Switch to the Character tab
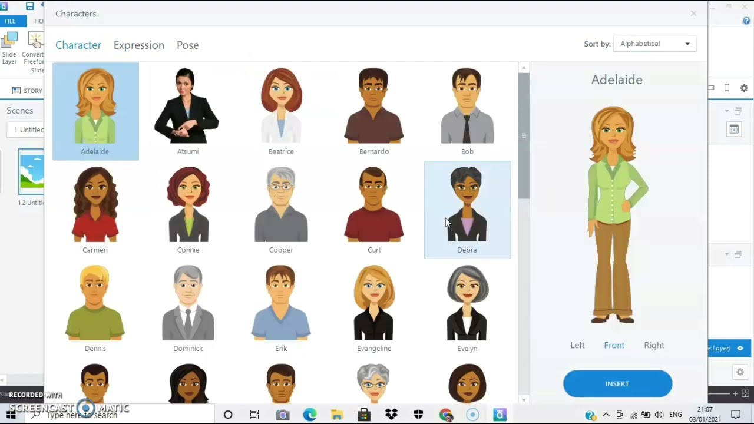This screenshot has width=754, height=424. point(78,45)
